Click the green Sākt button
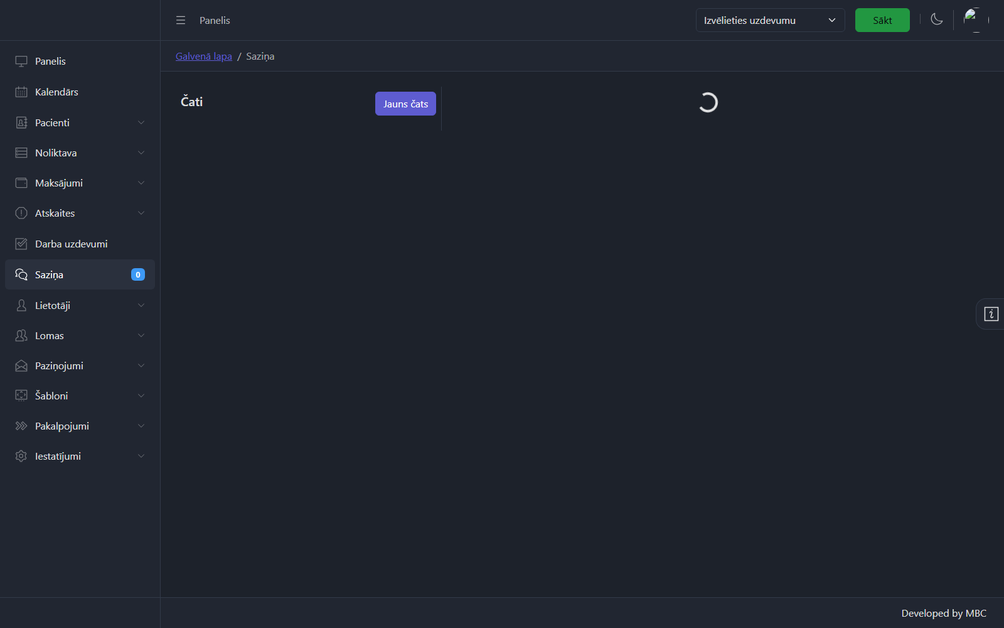Screen dimensions: 1004x628 [x=882, y=20]
